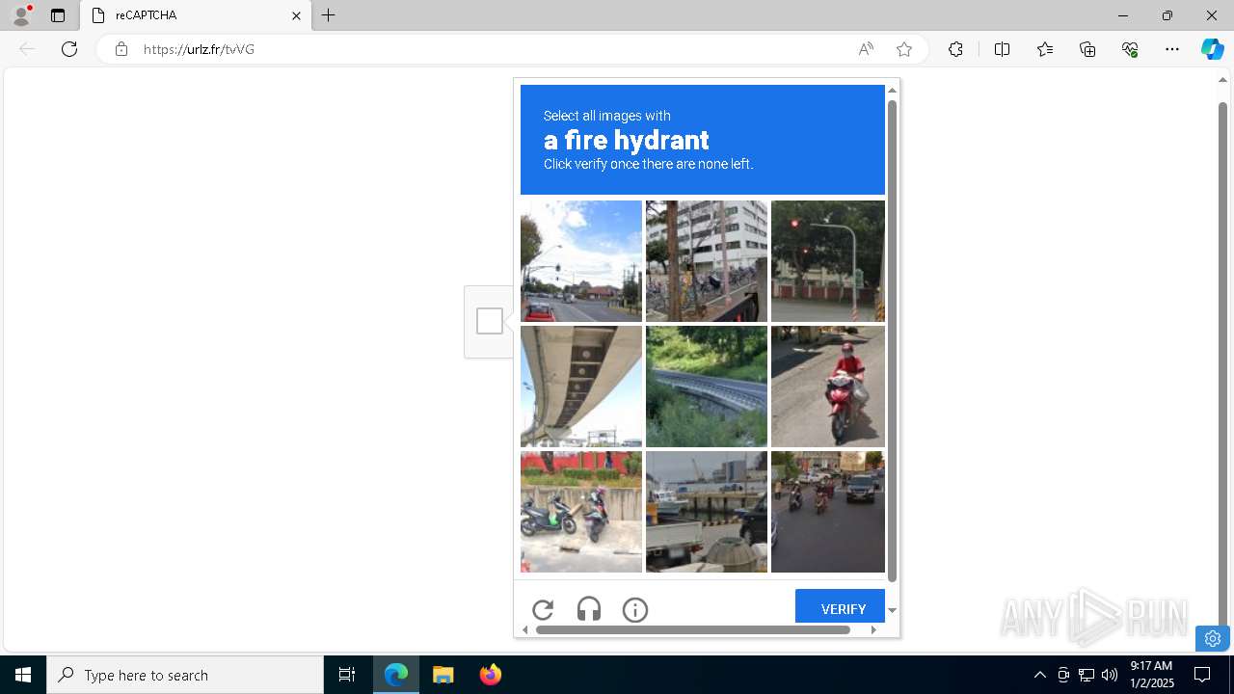Click the taskbar search box
Viewport: 1234px width, 694px height.
pyautogui.click(x=185, y=675)
